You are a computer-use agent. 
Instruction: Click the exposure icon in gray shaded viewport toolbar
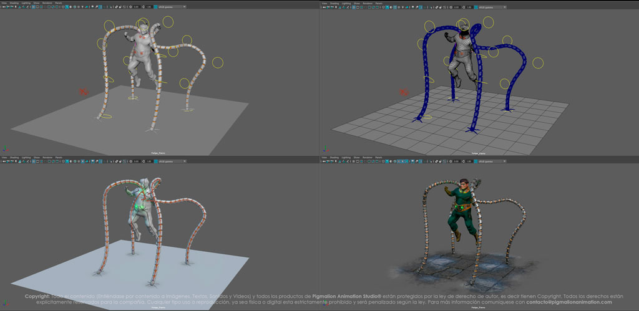point(131,7)
